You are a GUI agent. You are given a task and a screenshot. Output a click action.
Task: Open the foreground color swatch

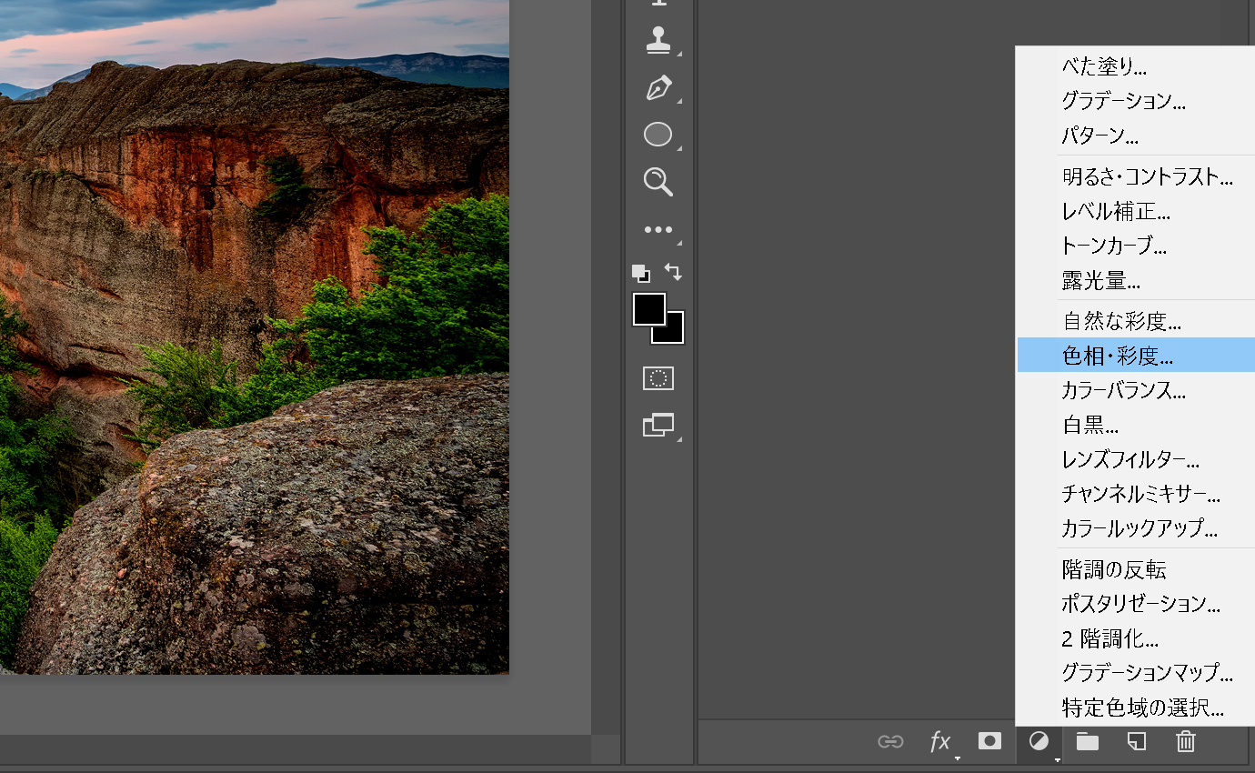point(648,308)
